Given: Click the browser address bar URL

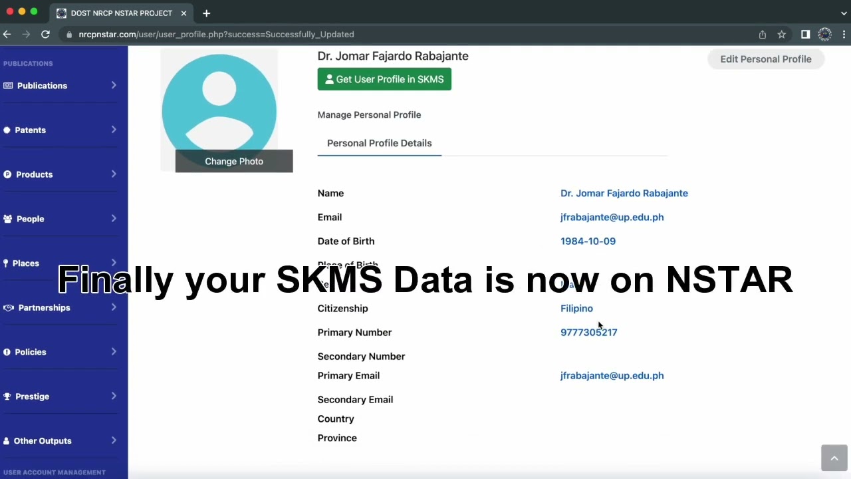Looking at the screenshot, I should tap(216, 35).
